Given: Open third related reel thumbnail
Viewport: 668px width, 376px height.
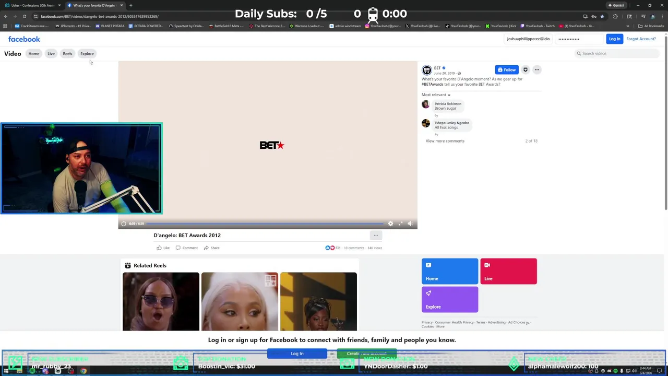Looking at the screenshot, I should [x=318, y=301].
